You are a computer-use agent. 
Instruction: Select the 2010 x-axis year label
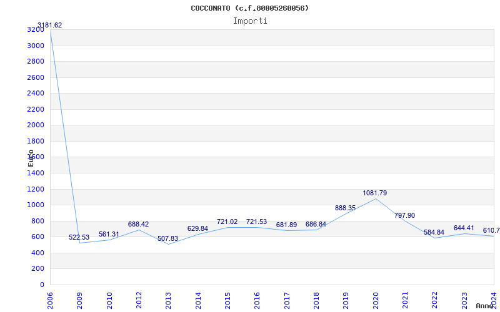coord(109,301)
